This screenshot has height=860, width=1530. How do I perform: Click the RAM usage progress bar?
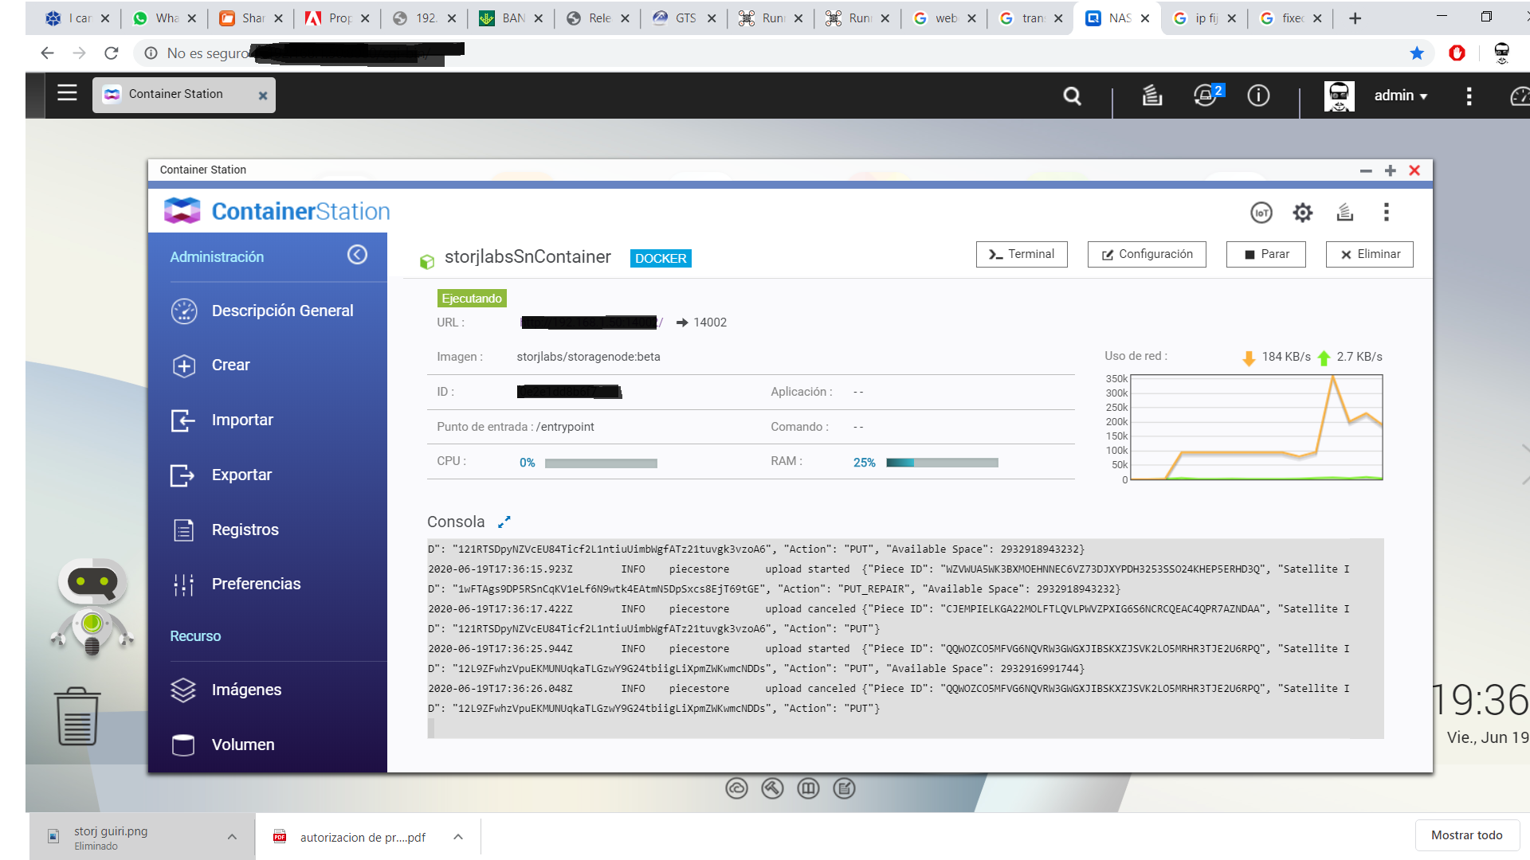pos(941,463)
